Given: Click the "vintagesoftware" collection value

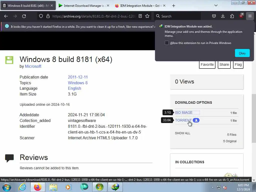Looking at the screenshot, I should pyautogui.click(x=82, y=121).
